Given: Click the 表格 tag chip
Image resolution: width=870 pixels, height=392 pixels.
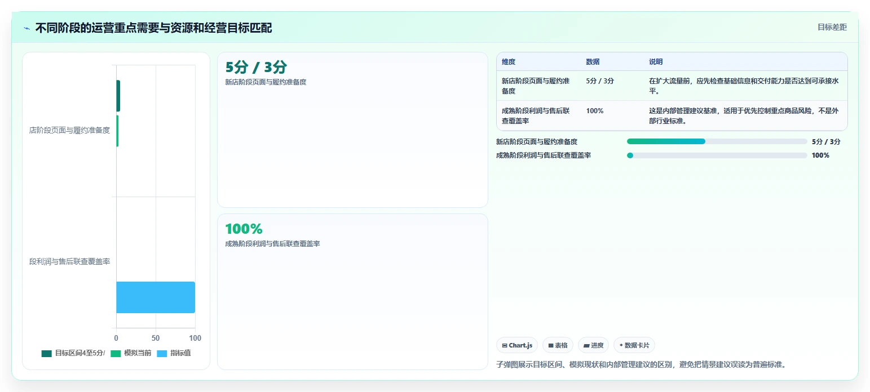Looking at the screenshot, I should tap(558, 345).
